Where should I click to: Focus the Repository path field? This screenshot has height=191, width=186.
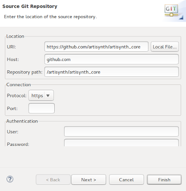[x=111, y=72]
